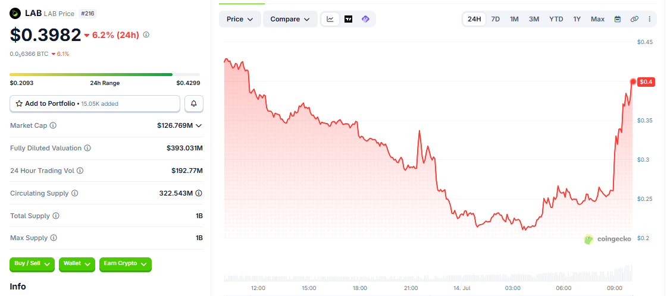667x296 pixels.
Task: Open info icon beside 24h price change
Action: click(x=146, y=35)
